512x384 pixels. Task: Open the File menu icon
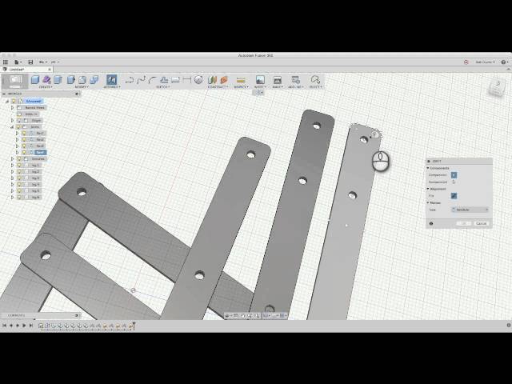(x=17, y=62)
